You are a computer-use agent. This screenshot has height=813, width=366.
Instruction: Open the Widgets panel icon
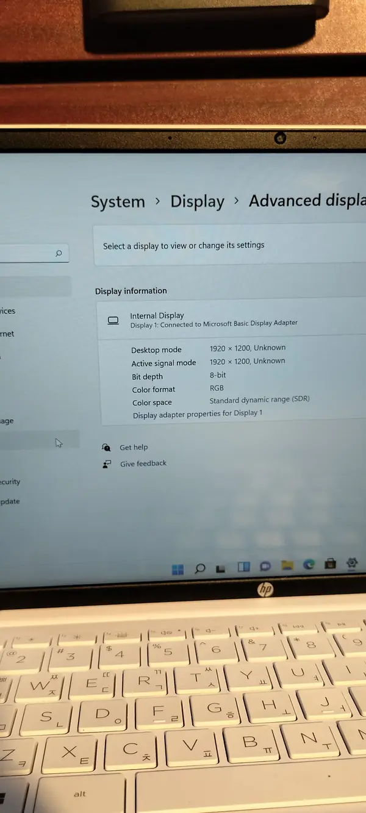point(243,567)
